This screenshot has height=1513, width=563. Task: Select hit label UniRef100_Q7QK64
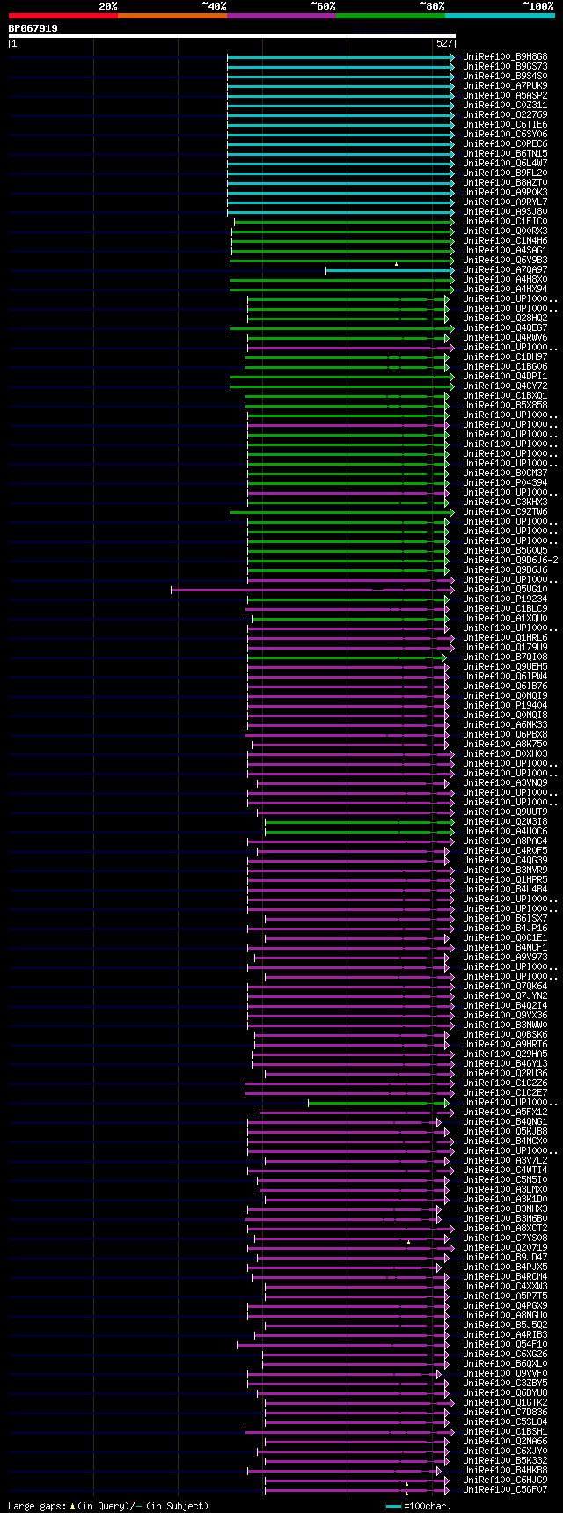pos(505,986)
